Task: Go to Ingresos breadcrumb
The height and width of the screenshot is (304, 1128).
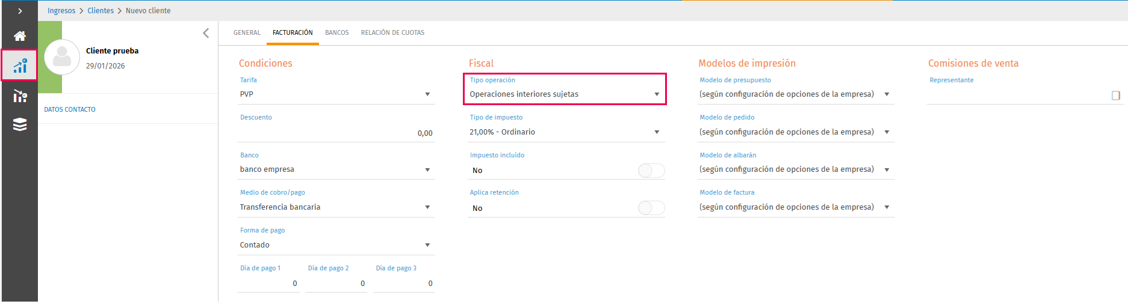Action: pos(61,11)
